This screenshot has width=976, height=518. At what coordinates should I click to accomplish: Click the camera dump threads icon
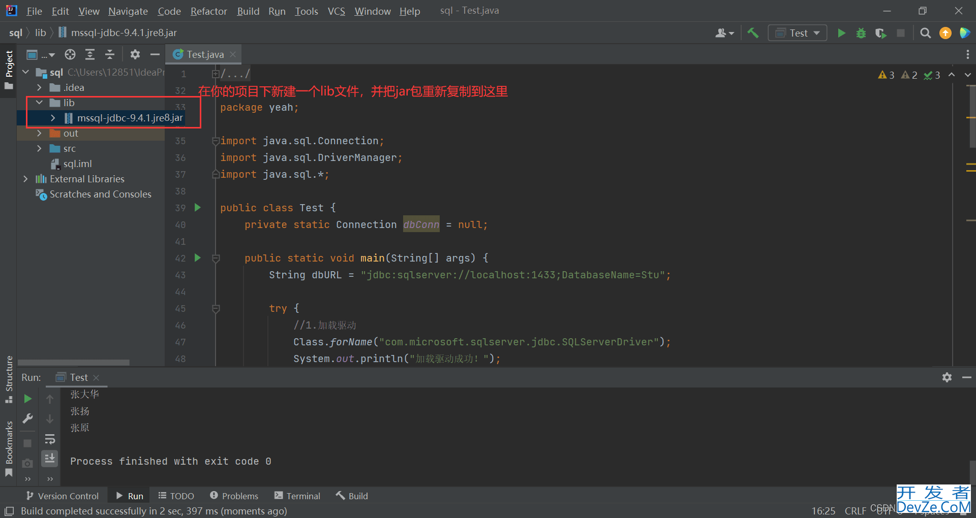(x=27, y=463)
